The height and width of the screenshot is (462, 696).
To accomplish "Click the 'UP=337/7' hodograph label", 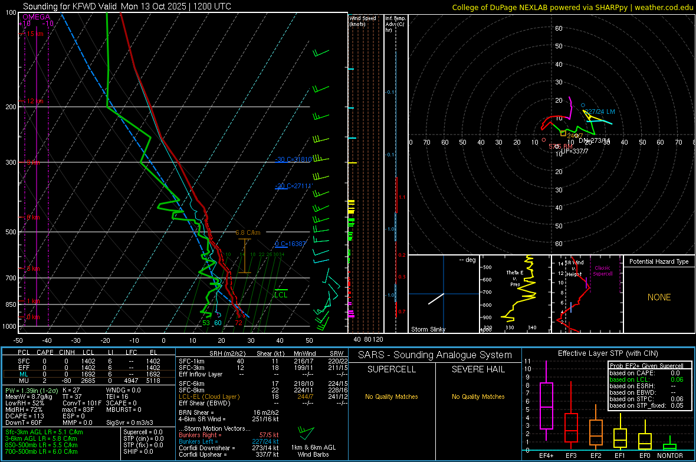I will pos(575,151).
